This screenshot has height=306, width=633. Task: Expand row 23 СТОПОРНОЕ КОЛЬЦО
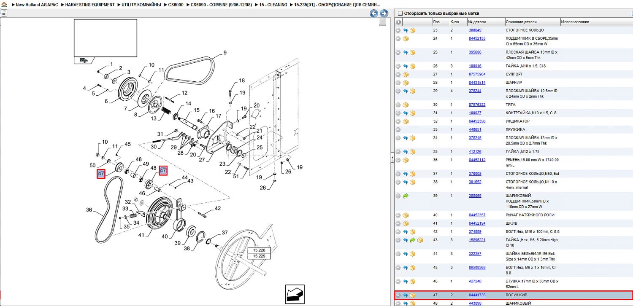pos(398,30)
